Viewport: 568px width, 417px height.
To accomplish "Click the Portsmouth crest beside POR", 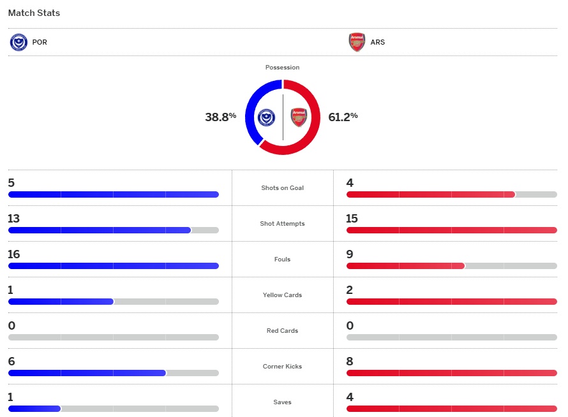I will (19, 43).
